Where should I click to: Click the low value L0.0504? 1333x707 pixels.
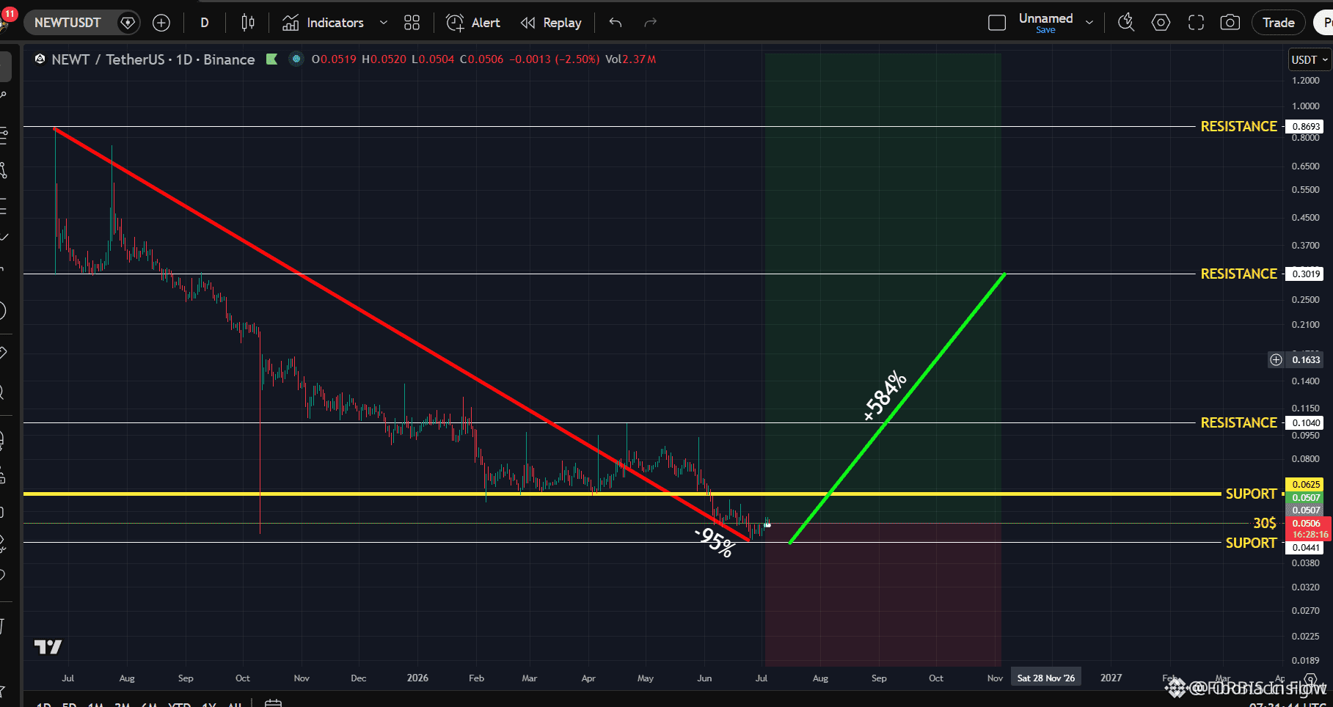(x=433, y=59)
